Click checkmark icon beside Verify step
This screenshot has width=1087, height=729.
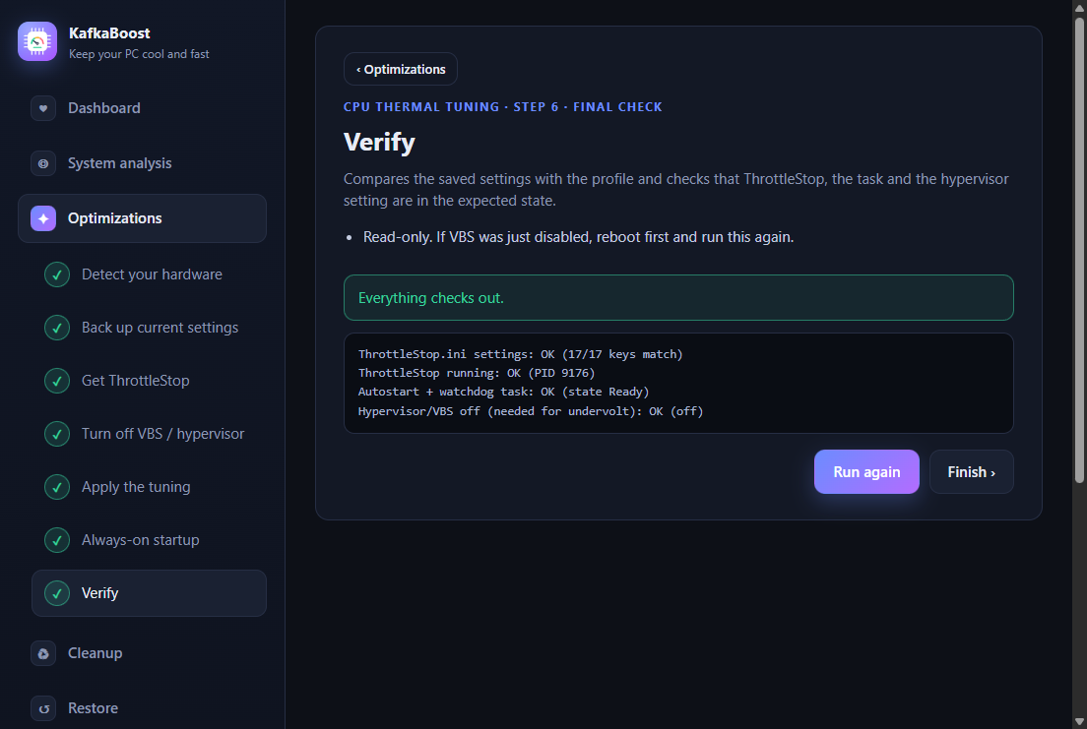57,593
